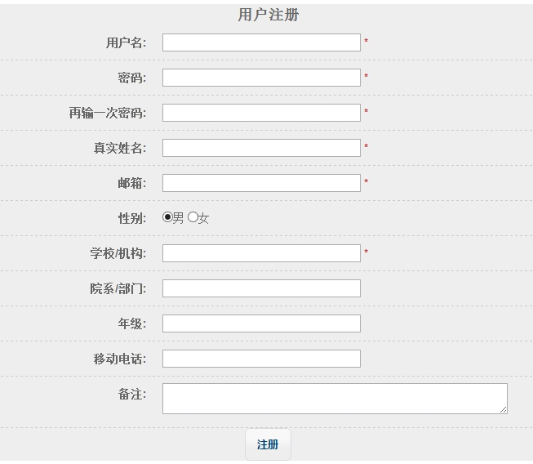Focus the 院系/部门 text box
This screenshot has height=464, width=533.
pyautogui.click(x=261, y=288)
